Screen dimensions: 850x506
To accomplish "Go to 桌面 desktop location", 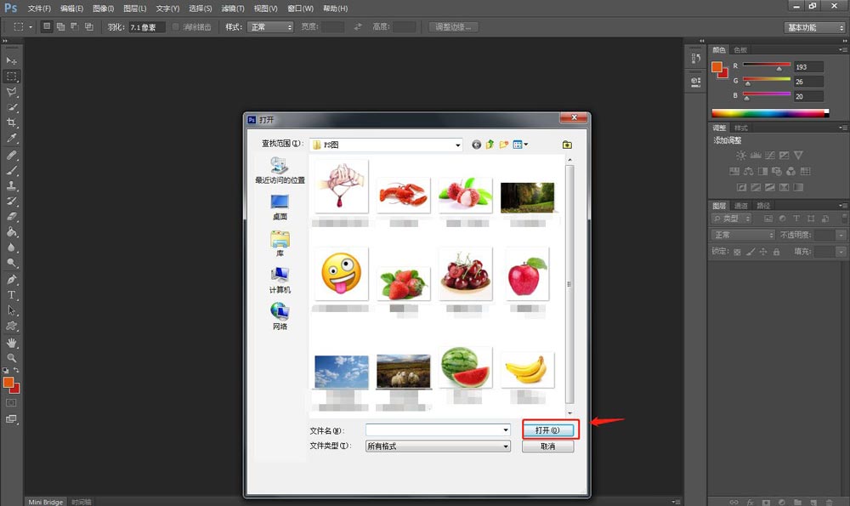I will [280, 208].
